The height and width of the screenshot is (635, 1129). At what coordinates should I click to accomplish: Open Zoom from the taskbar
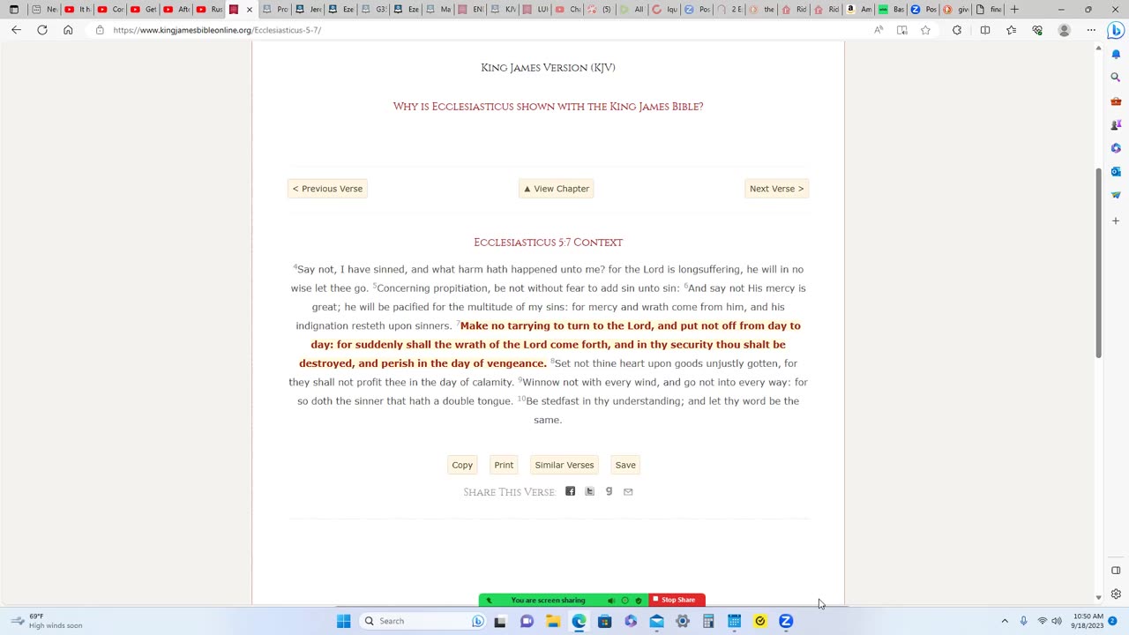click(786, 621)
